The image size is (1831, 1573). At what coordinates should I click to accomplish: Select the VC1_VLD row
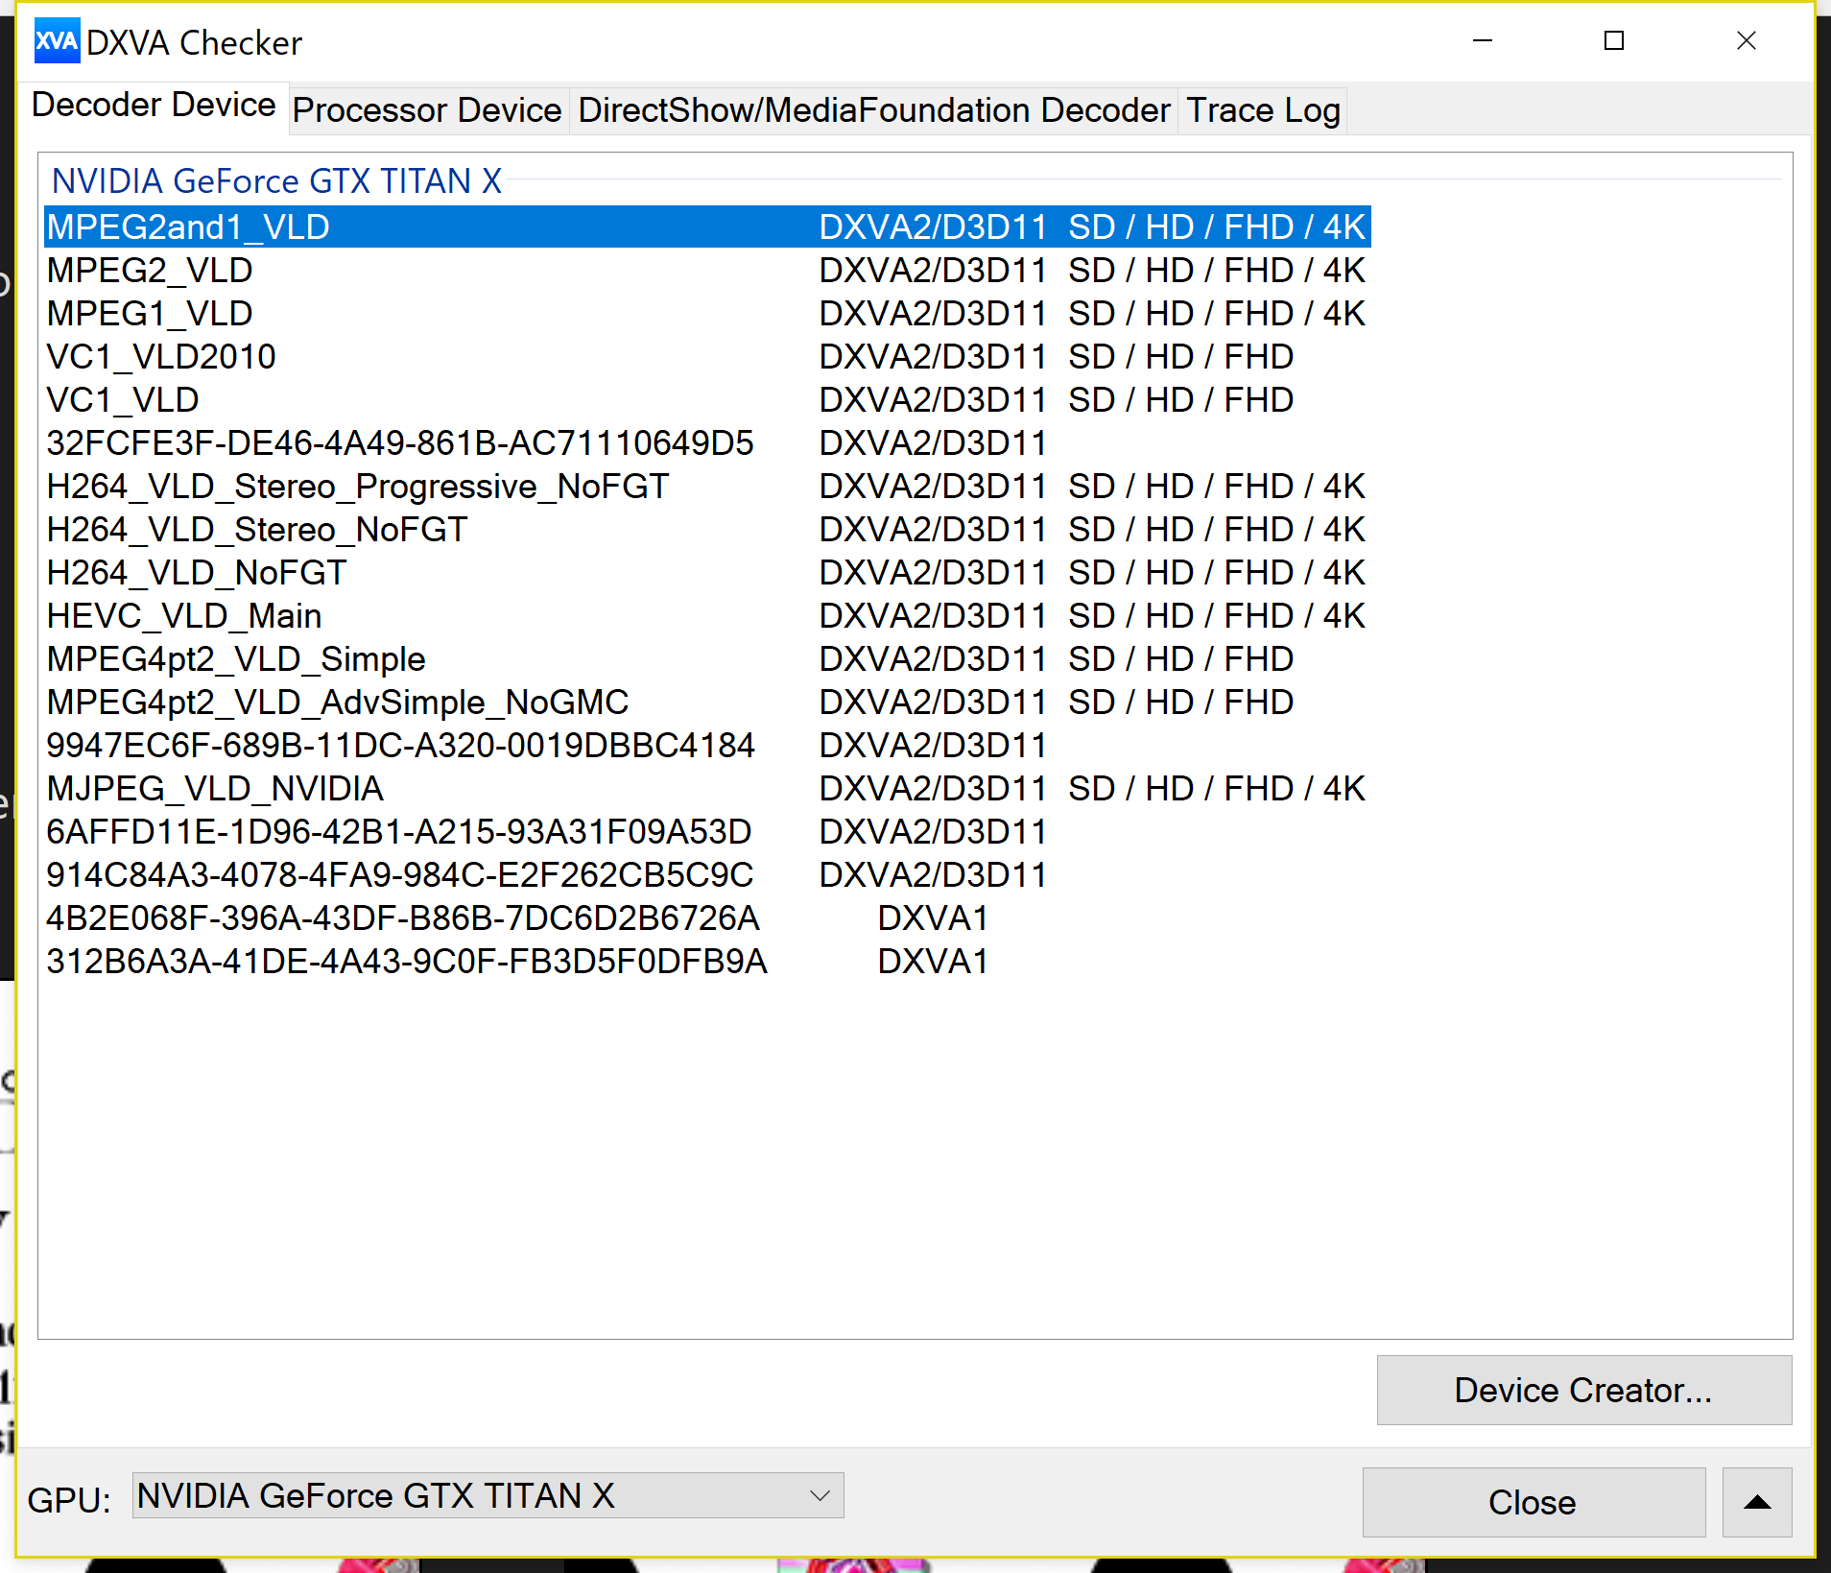tap(707, 400)
